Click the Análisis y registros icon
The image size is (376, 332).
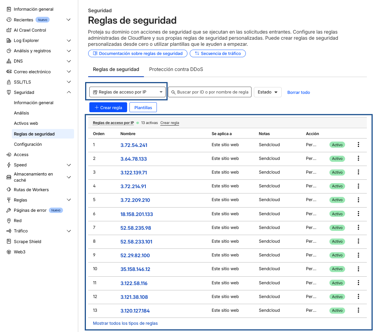[9, 51]
